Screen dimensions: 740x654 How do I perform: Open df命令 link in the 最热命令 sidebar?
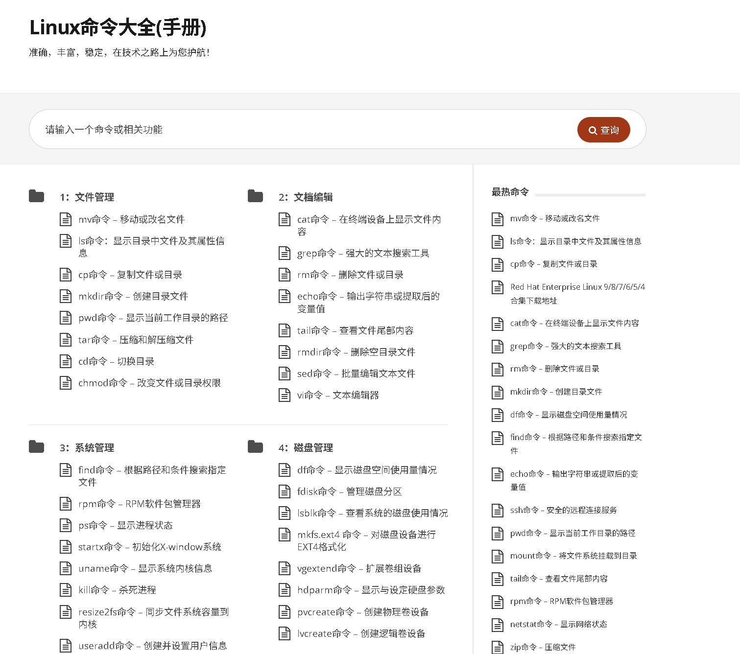[x=569, y=415]
